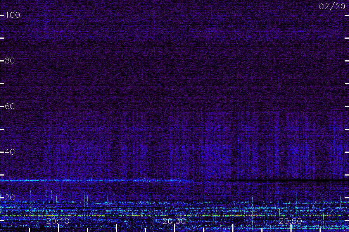Click the 20:30 time label
This screenshot has height=232, width=349.
point(174,221)
